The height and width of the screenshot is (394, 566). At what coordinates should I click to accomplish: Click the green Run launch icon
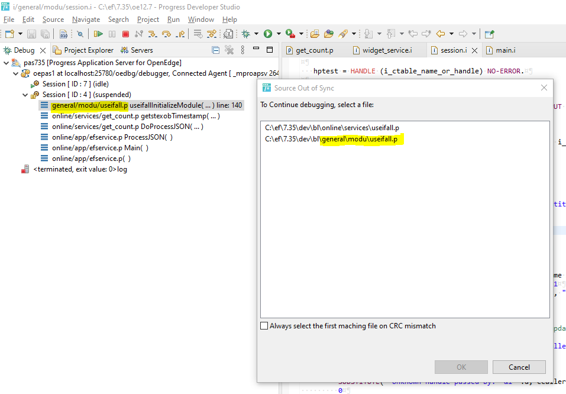[x=268, y=34]
